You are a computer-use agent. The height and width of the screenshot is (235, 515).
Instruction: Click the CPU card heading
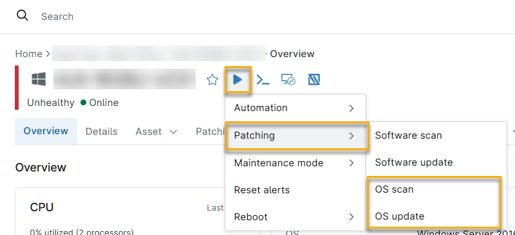42,207
